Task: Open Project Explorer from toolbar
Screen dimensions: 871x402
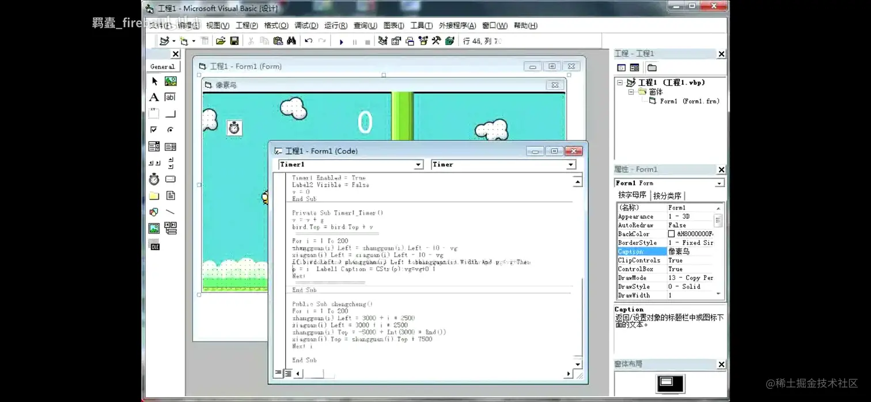Action: 383,41
